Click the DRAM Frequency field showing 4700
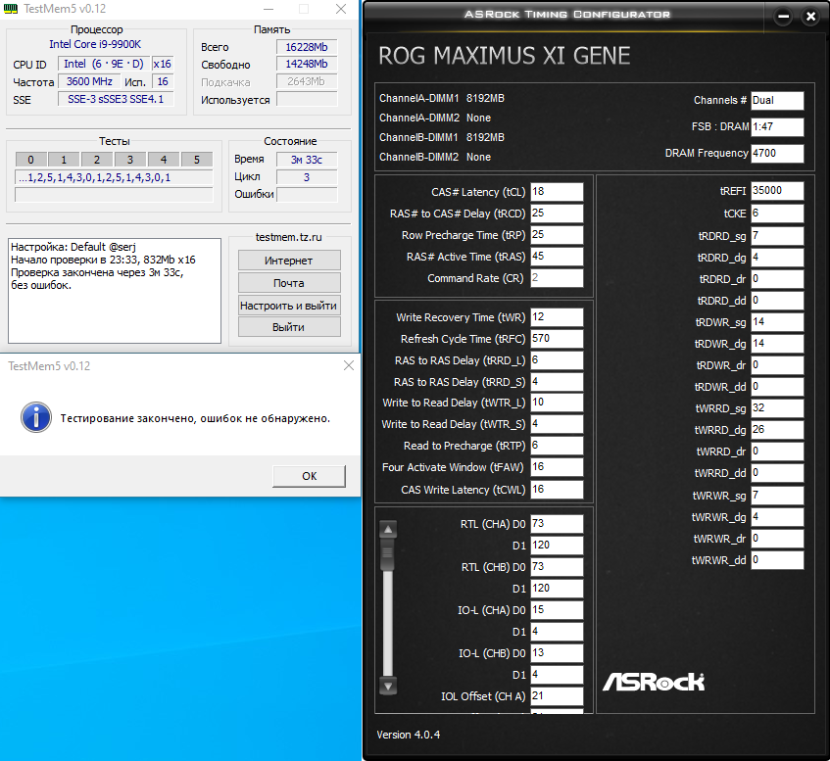Viewport: 830px width, 761px height. (x=777, y=154)
